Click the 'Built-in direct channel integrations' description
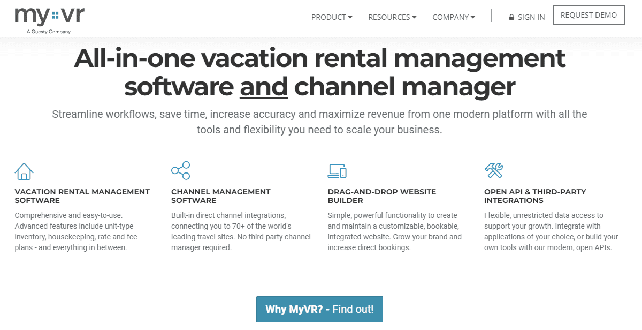Viewport: 642px width, 330px height. pyautogui.click(x=241, y=231)
